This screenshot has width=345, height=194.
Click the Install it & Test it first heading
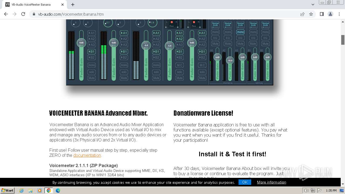pyautogui.click(x=232, y=154)
